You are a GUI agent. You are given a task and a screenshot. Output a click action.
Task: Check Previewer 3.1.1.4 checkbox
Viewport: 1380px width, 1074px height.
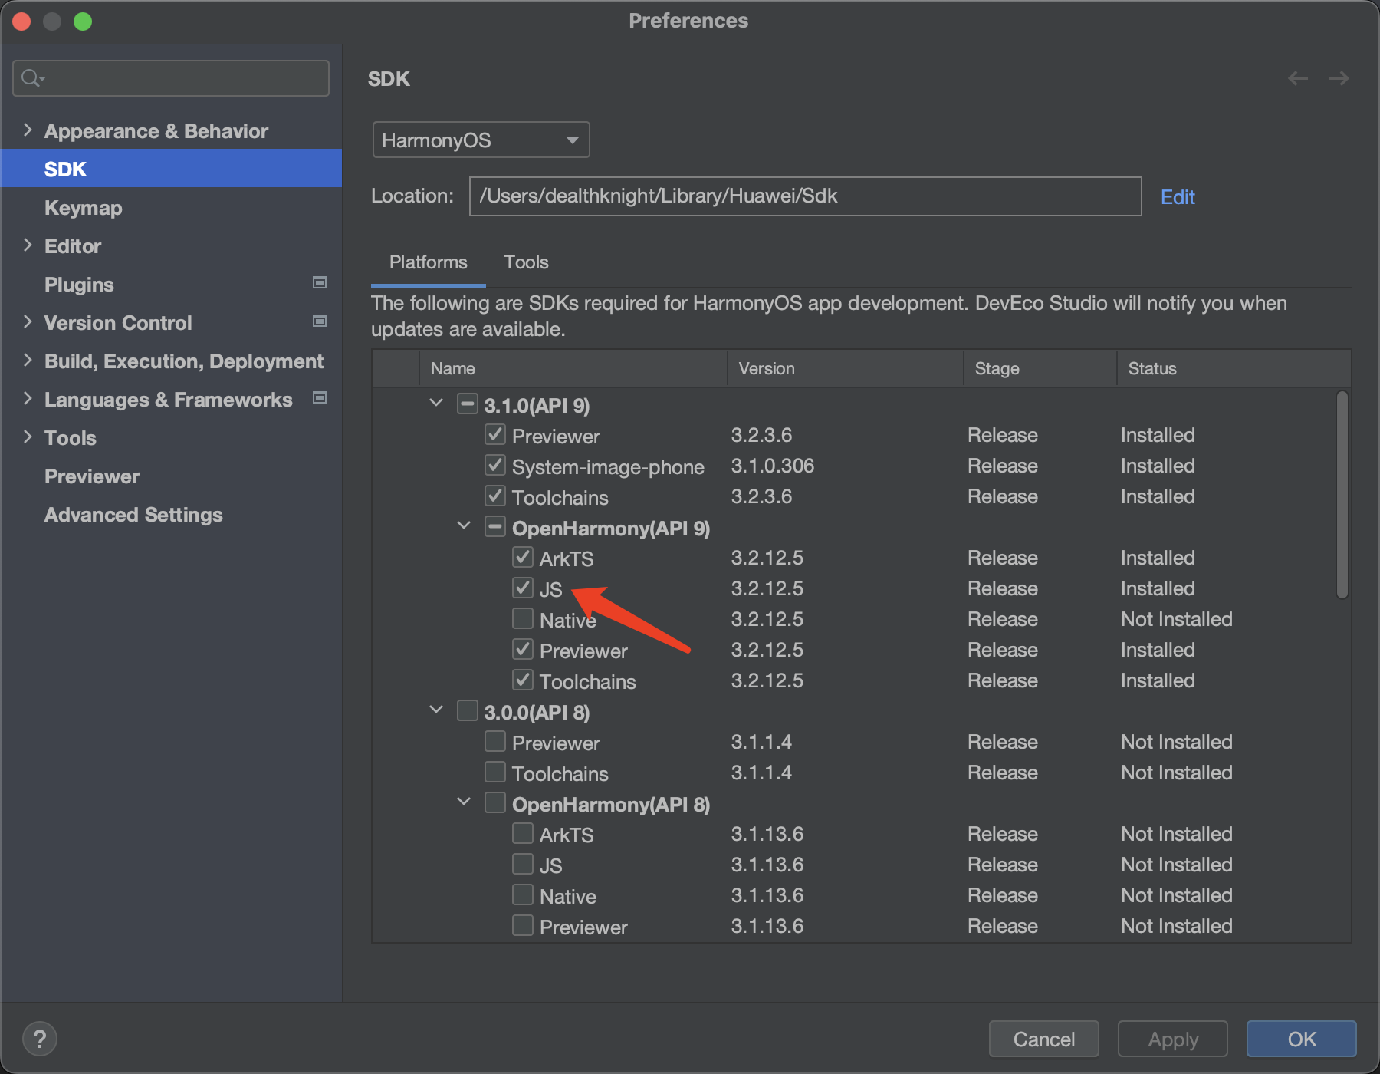coord(495,741)
